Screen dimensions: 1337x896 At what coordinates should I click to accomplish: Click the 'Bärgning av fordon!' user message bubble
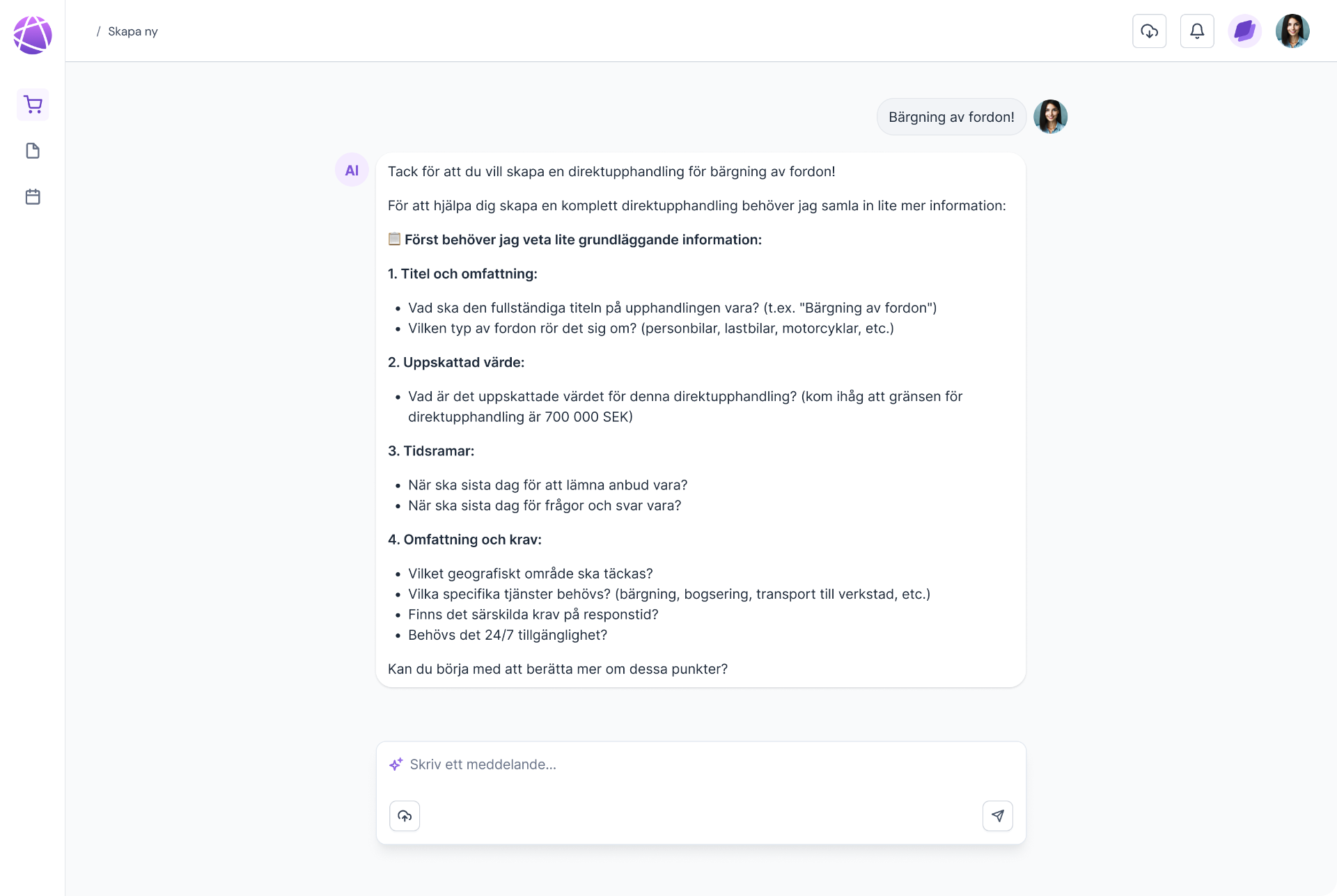pyautogui.click(x=951, y=117)
